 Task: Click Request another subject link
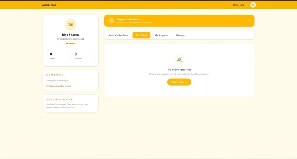click(60, 86)
